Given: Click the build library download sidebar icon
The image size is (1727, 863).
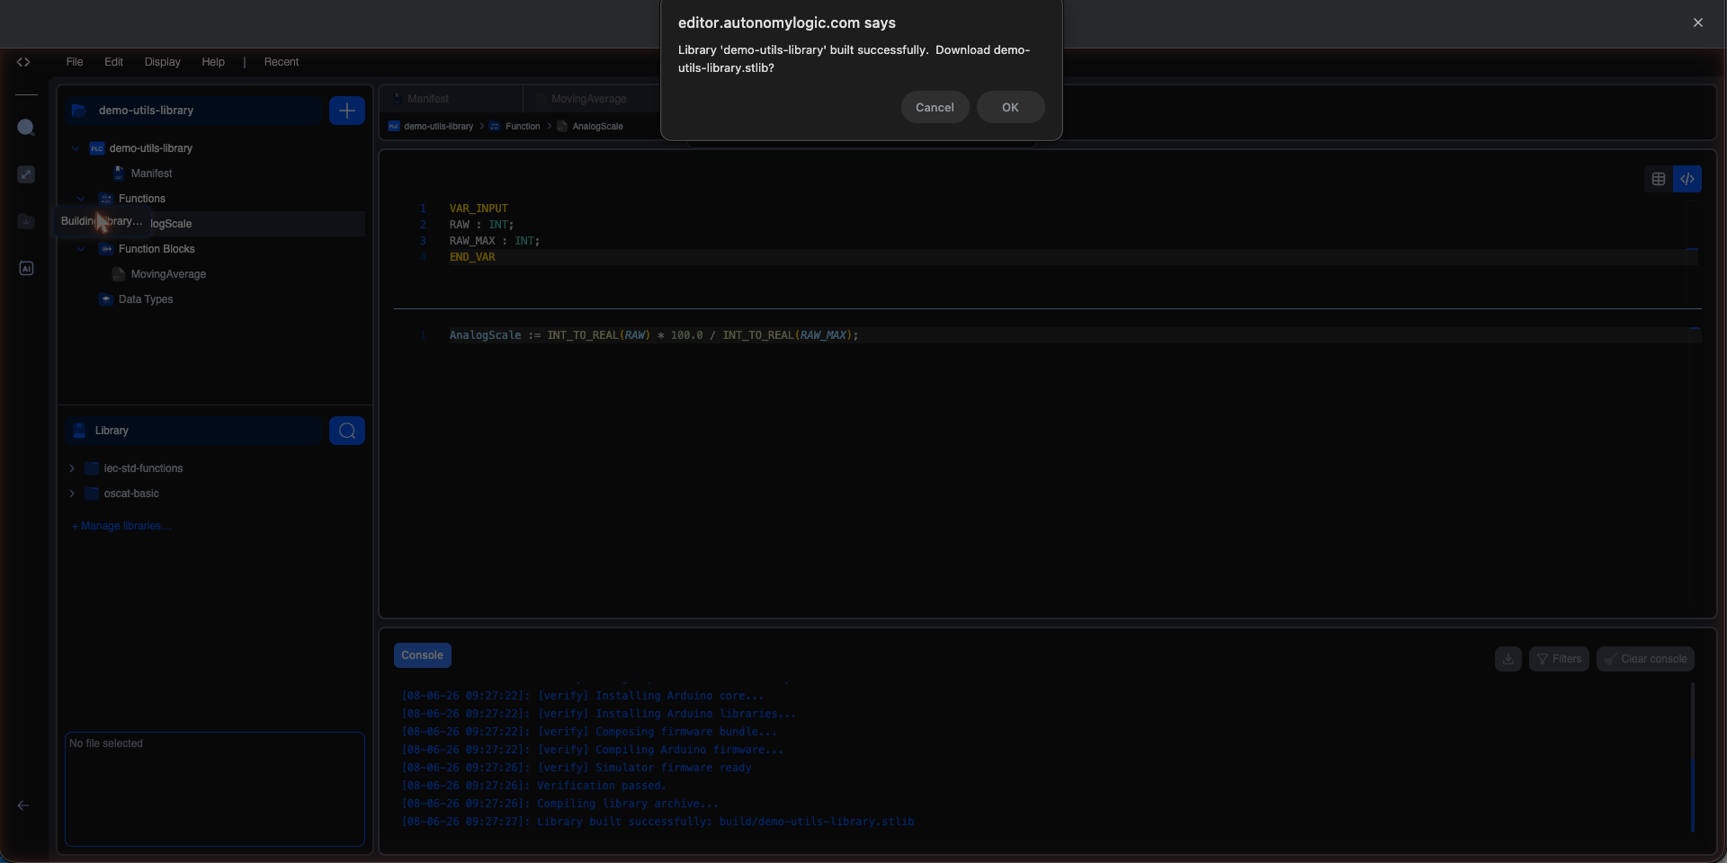Looking at the screenshot, I should tap(26, 221).
